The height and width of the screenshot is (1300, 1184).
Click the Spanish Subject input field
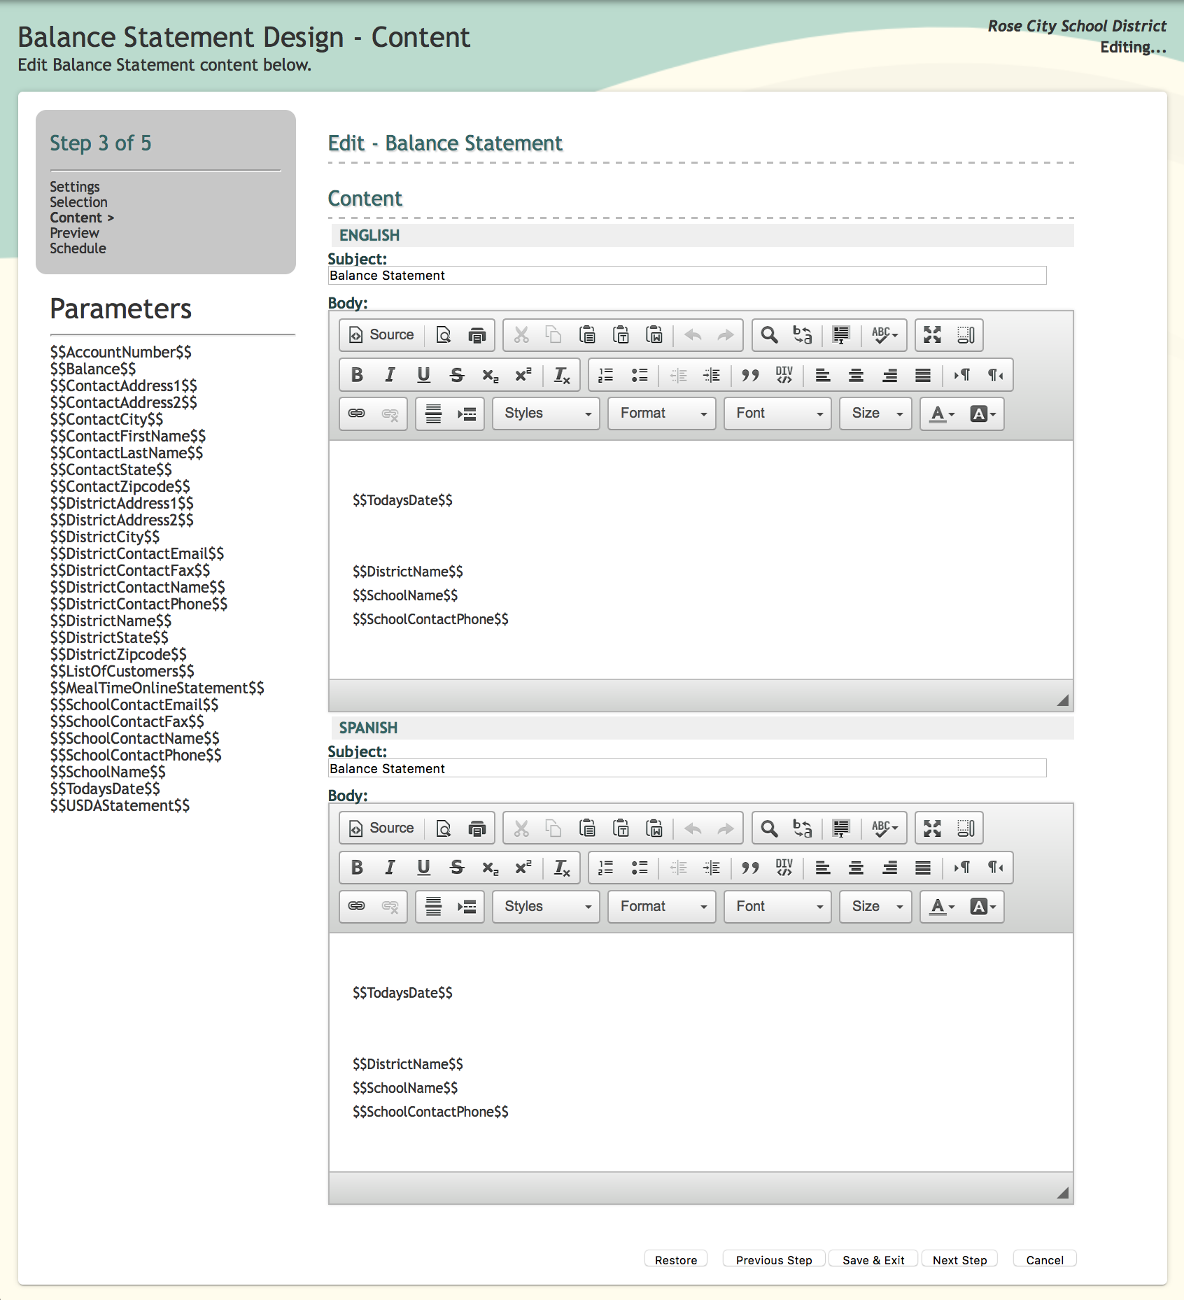point(687,768)
